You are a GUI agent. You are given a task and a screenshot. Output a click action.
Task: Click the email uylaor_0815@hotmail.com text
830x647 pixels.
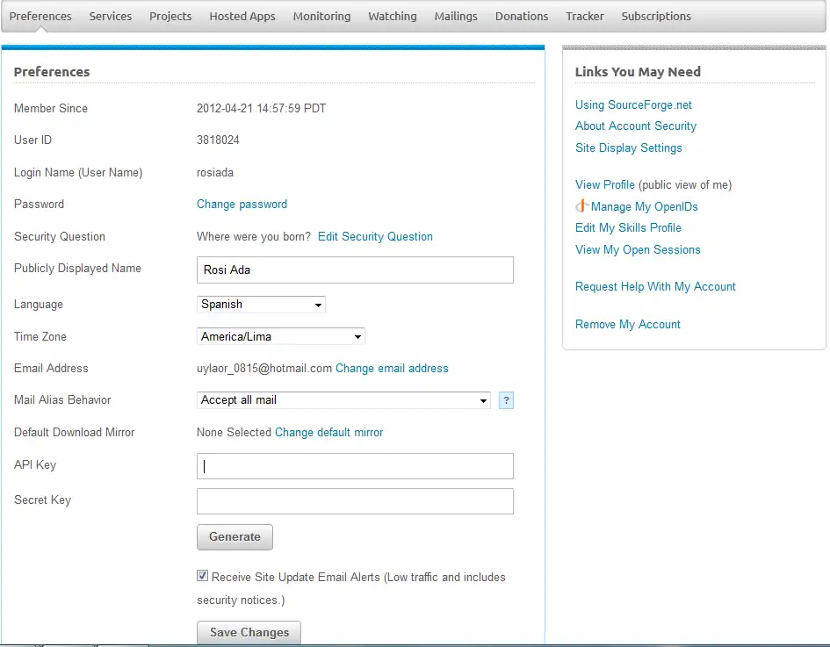(x=264, y=368)
